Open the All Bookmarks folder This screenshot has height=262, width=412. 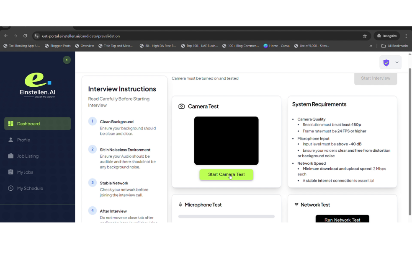point(394,46)
